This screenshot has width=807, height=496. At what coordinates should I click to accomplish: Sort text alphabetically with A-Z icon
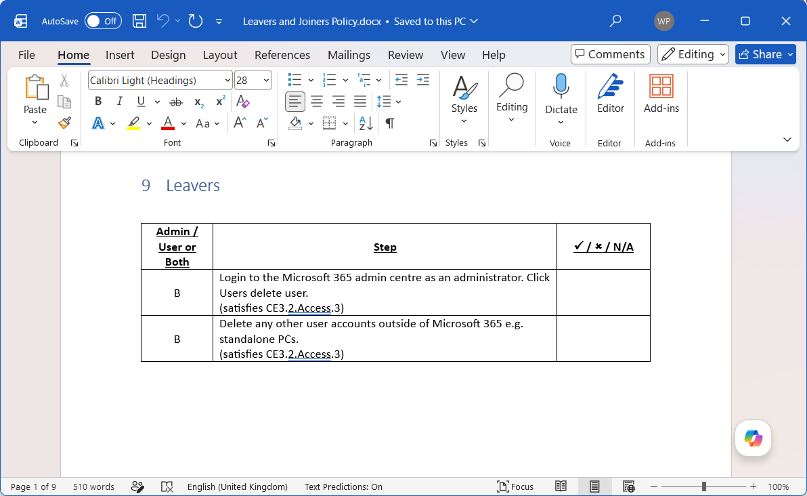pos(366,123)
